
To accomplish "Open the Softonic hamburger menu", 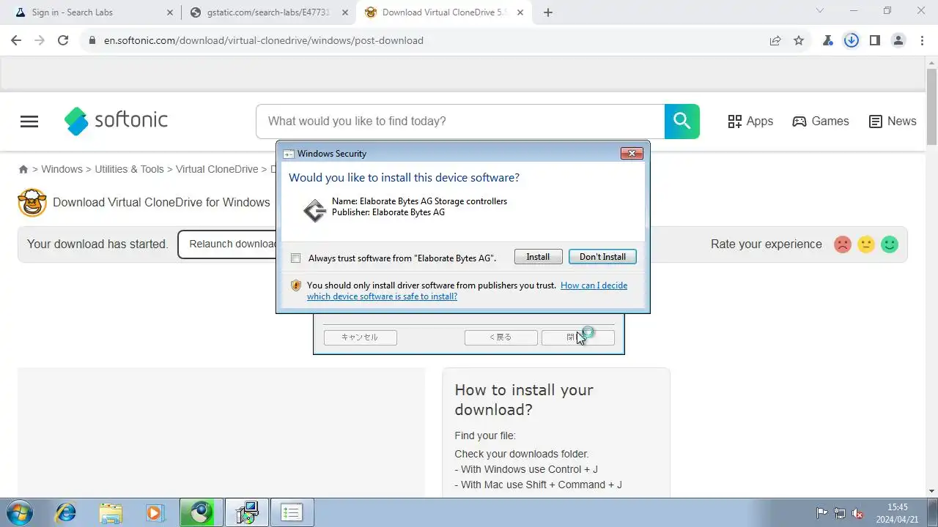I will (x=29, y=122).
